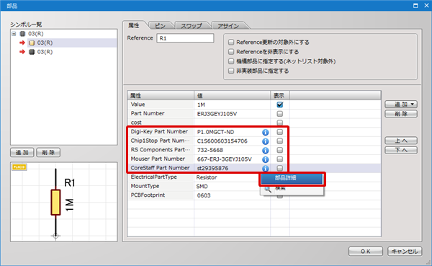Click the value '732-5668'
Screen dimensions: 432x266
tap(210, 151)
